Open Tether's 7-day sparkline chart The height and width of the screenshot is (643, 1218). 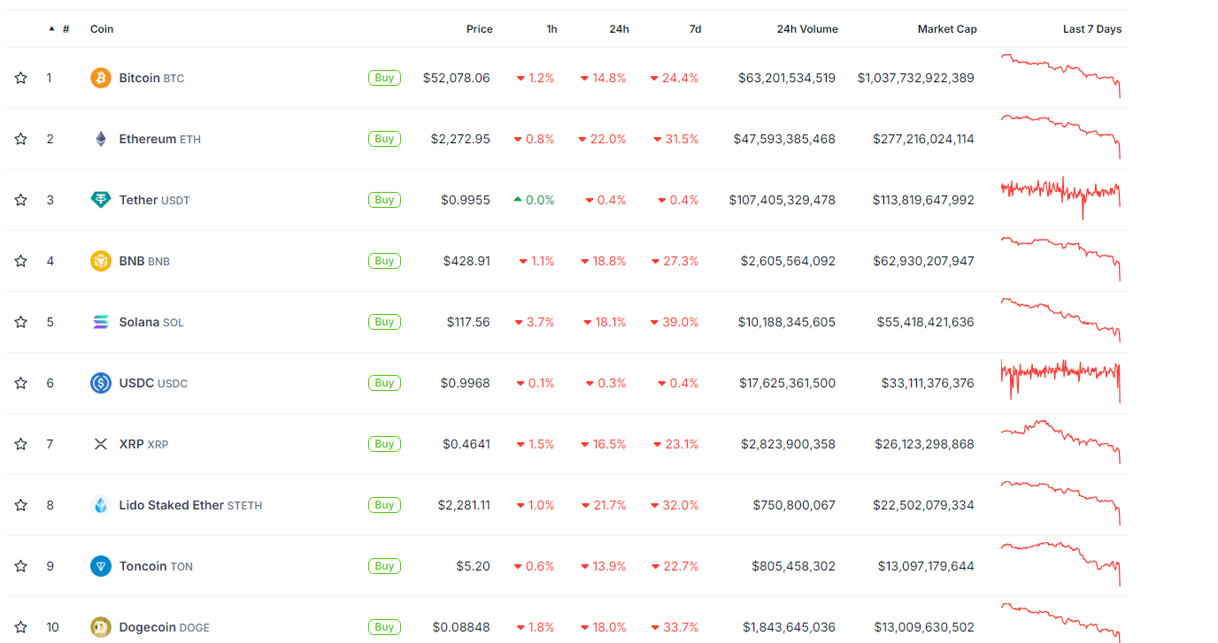click(x=1060, y=197)
